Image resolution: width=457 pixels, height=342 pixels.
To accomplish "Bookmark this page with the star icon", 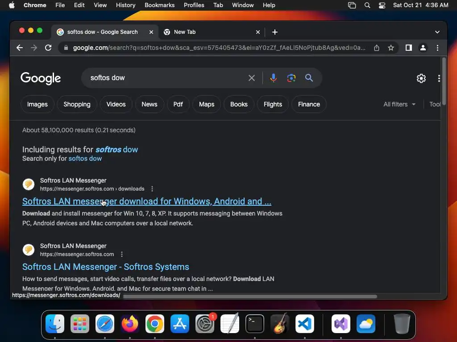I will tap(391, 48).
